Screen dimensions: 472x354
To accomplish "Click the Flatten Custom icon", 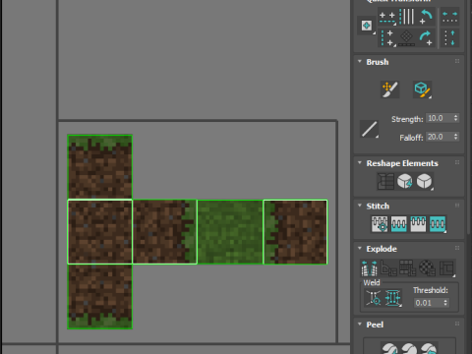I will tap(446, 268).
